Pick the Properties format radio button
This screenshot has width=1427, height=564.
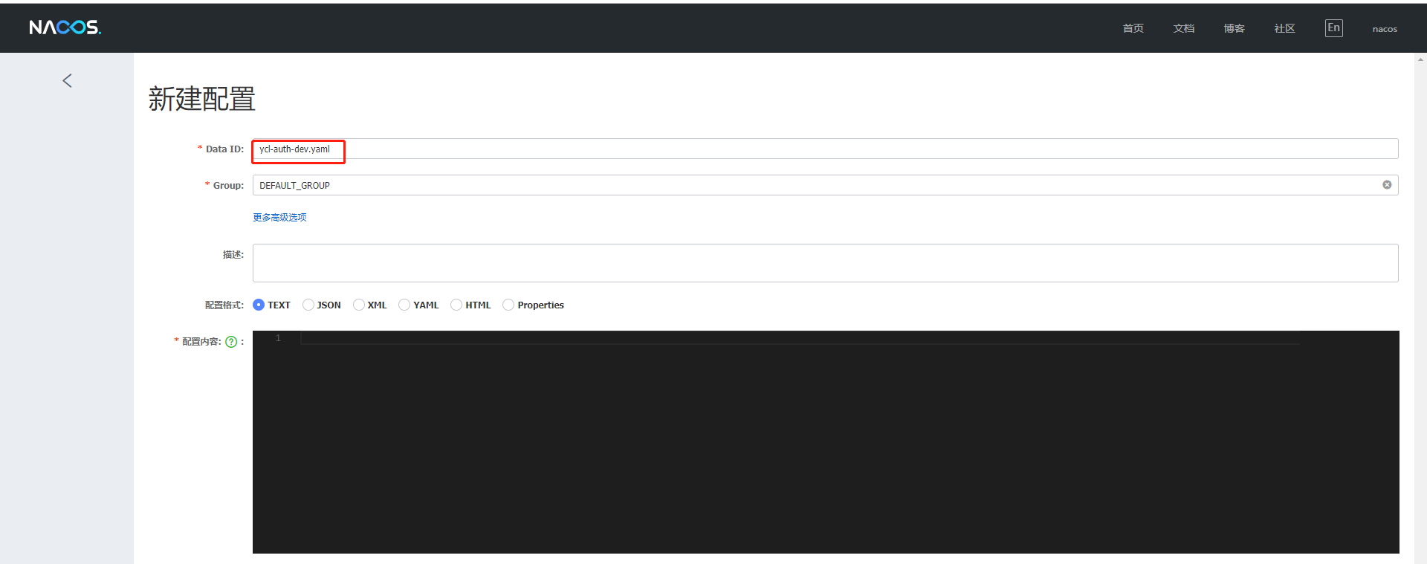[x=508, y=305]
